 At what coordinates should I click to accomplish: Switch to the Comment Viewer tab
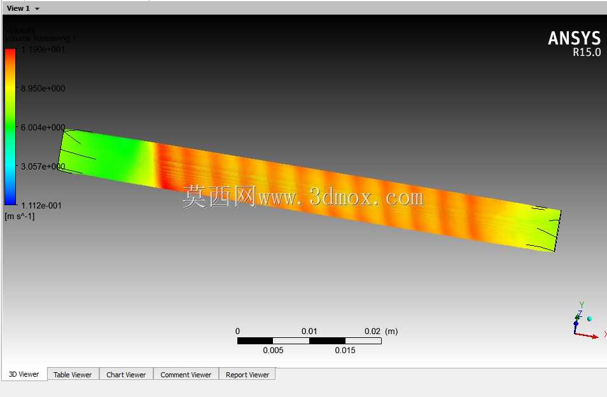point(186,375)
